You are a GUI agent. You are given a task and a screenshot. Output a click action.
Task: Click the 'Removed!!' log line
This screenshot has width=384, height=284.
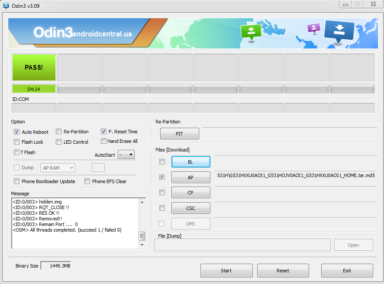point(37,219)
